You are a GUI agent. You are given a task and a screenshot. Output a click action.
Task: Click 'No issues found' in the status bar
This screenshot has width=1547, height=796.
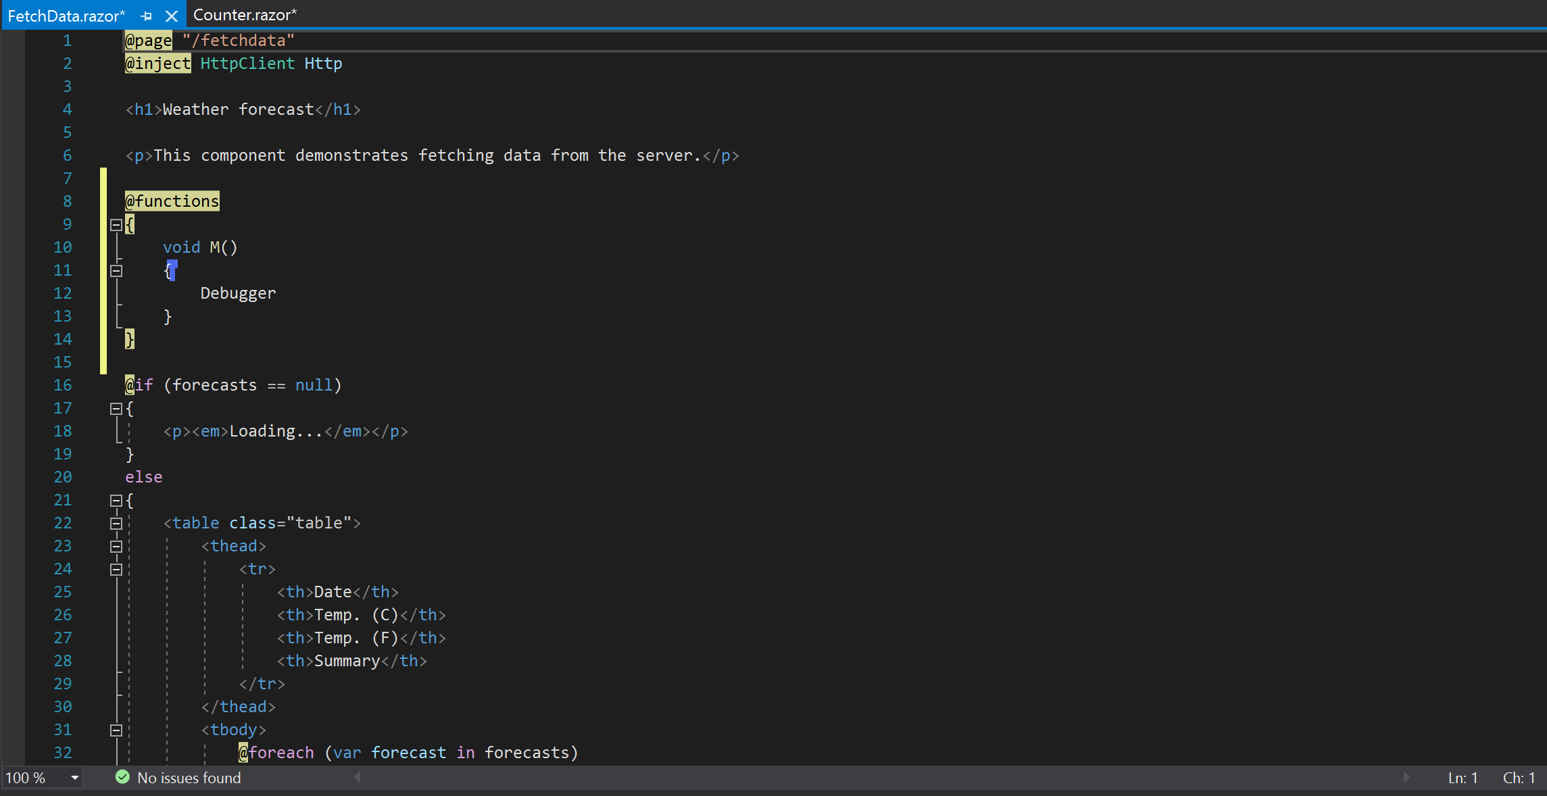tap(188, 778)
